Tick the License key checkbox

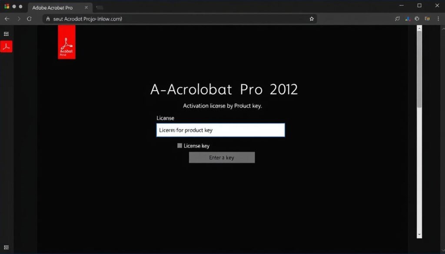point(179,145)
